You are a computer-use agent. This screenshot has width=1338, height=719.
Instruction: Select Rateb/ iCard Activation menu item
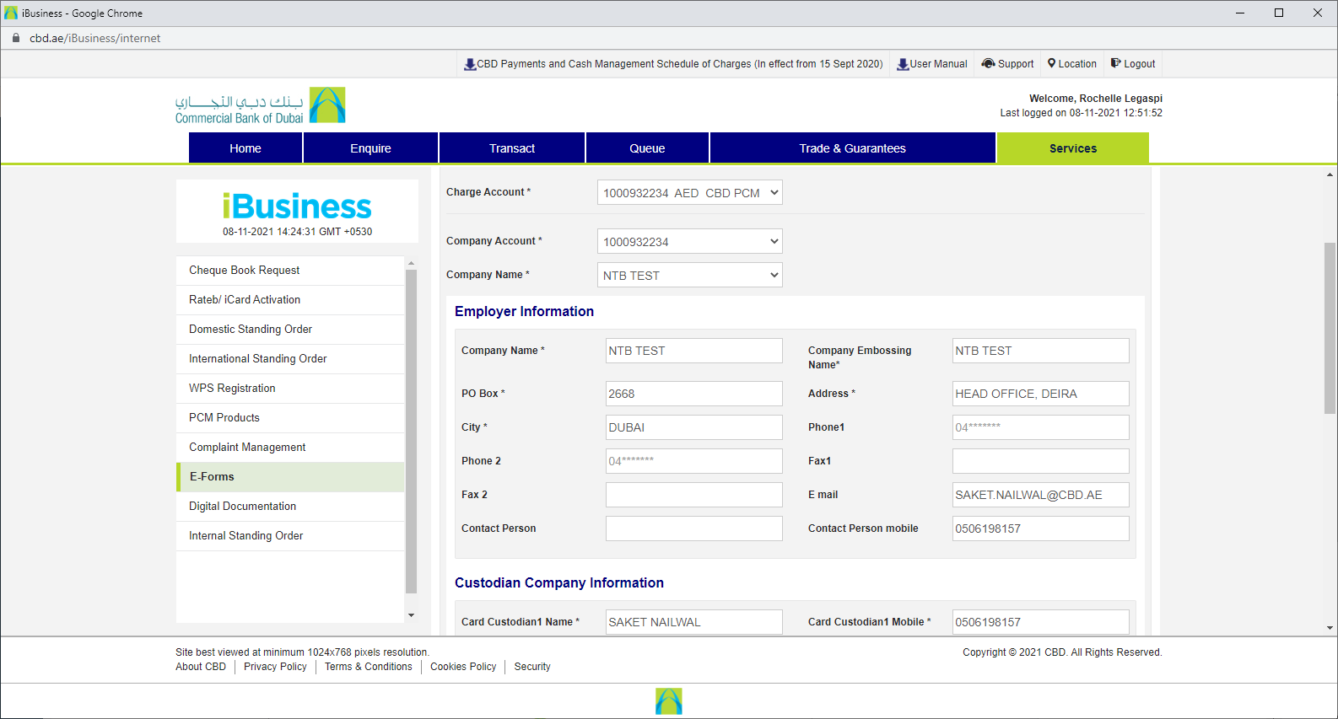point(290,300)
